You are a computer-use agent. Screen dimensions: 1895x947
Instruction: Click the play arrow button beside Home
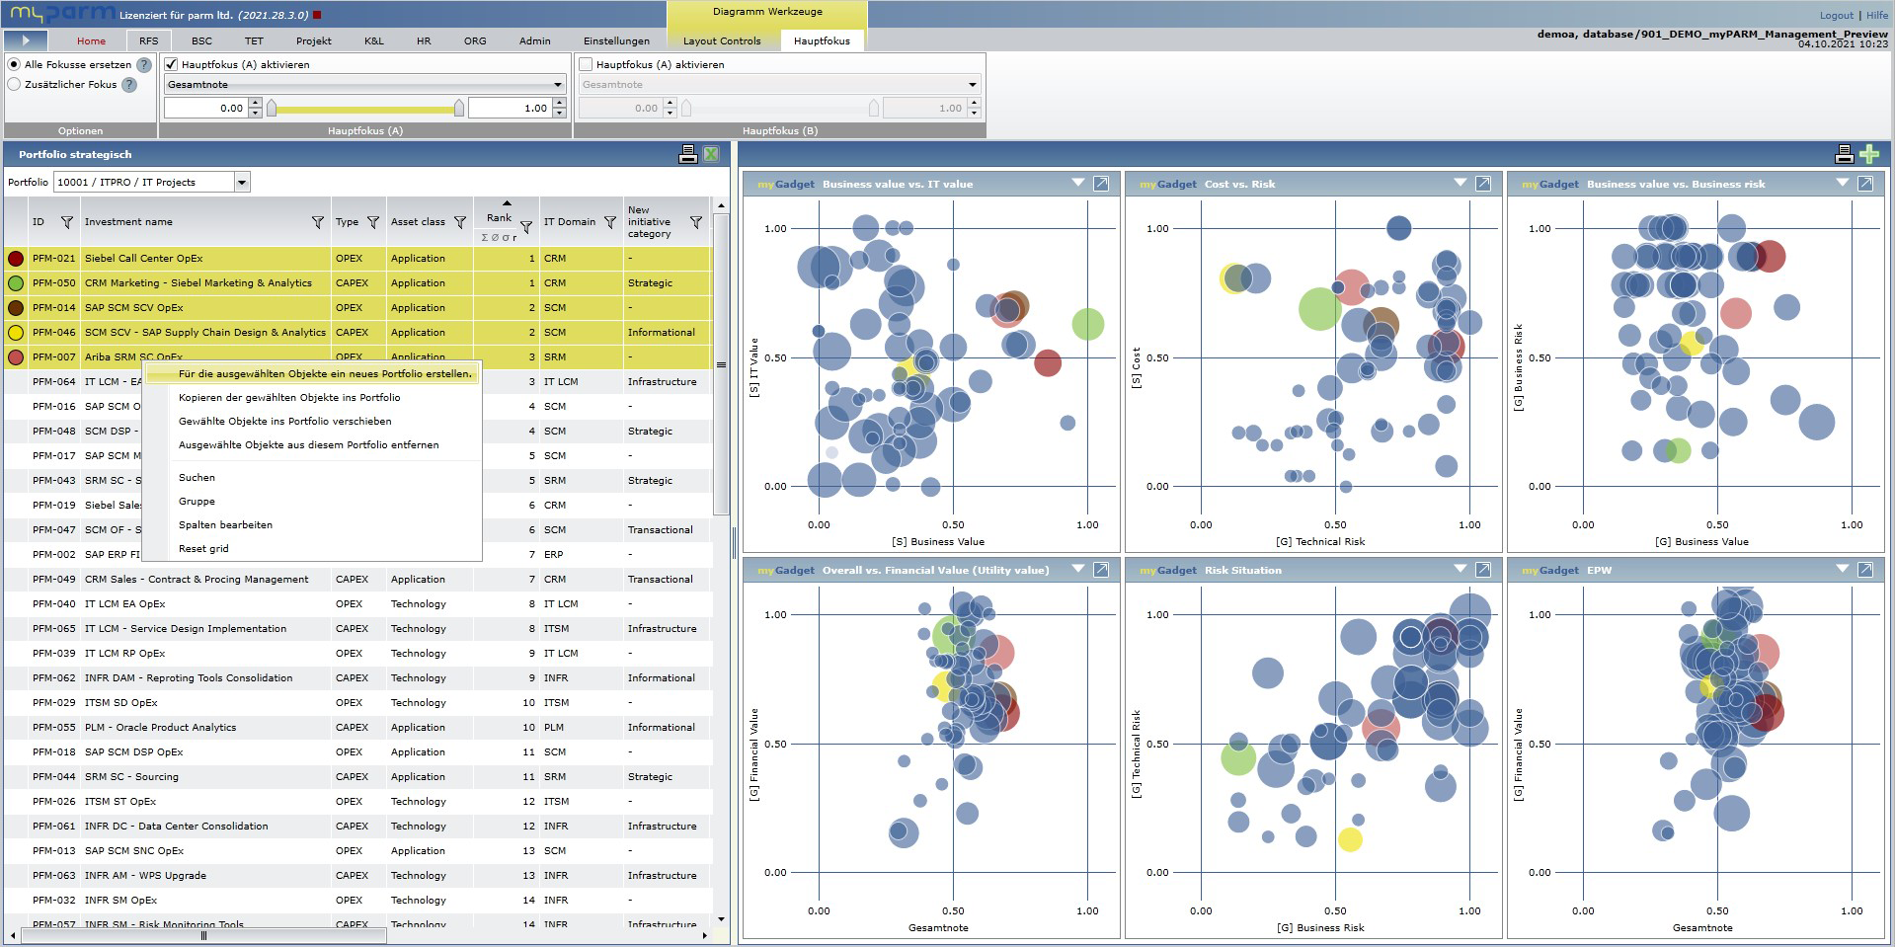coord(26,40)
